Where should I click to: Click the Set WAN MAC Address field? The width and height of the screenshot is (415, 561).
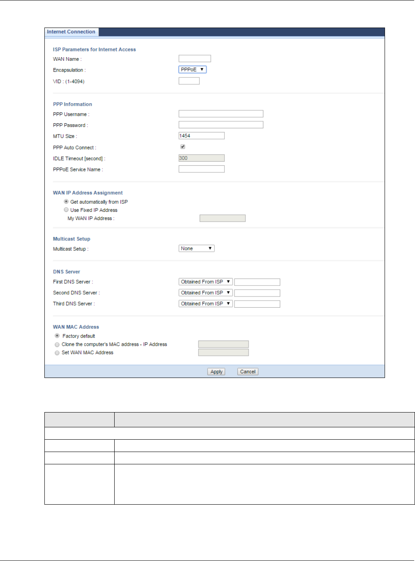224,352
